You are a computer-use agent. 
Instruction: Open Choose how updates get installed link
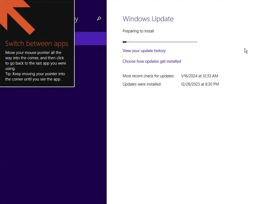pos(152,61)
